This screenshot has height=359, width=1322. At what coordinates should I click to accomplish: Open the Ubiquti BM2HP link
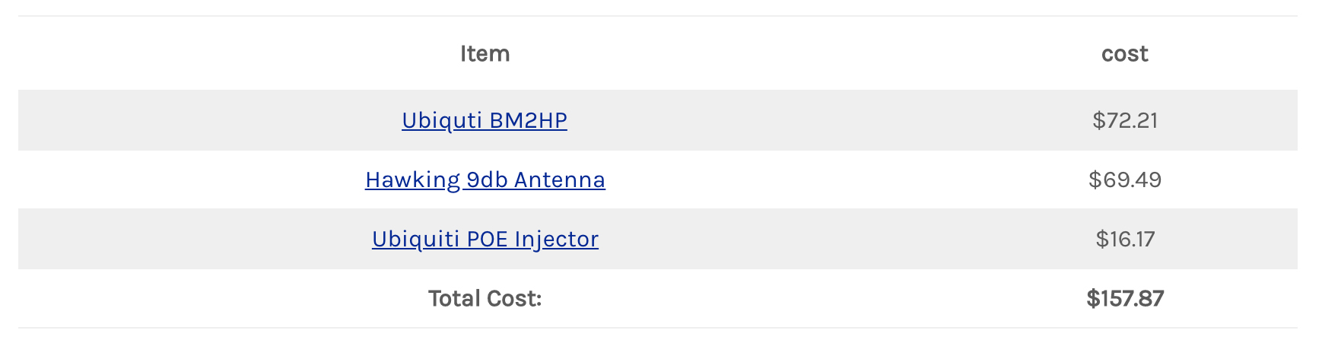(x=485, y=120)
